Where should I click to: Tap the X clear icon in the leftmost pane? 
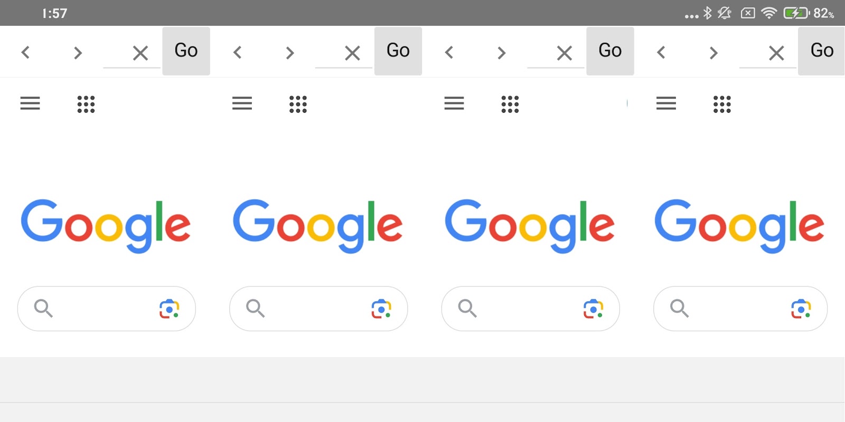pos(140,53)
